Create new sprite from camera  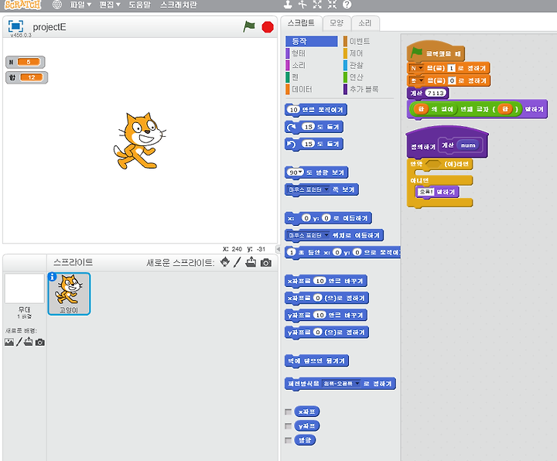coord(265,262)
